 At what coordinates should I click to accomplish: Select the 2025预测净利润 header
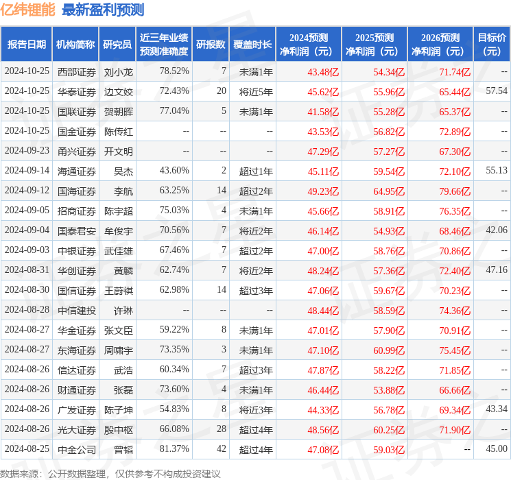tap(375, 45)
